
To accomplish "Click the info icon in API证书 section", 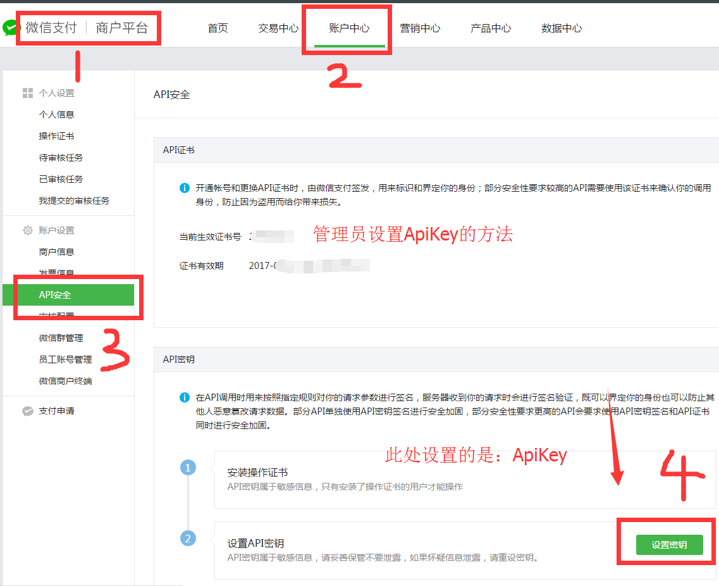I will tap(185, 188).
